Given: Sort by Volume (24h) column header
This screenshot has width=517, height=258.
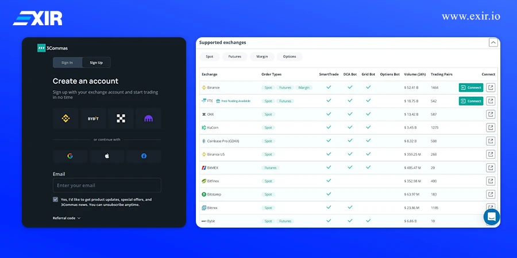Looking at the screenshot, I should [x=415, y=75].
